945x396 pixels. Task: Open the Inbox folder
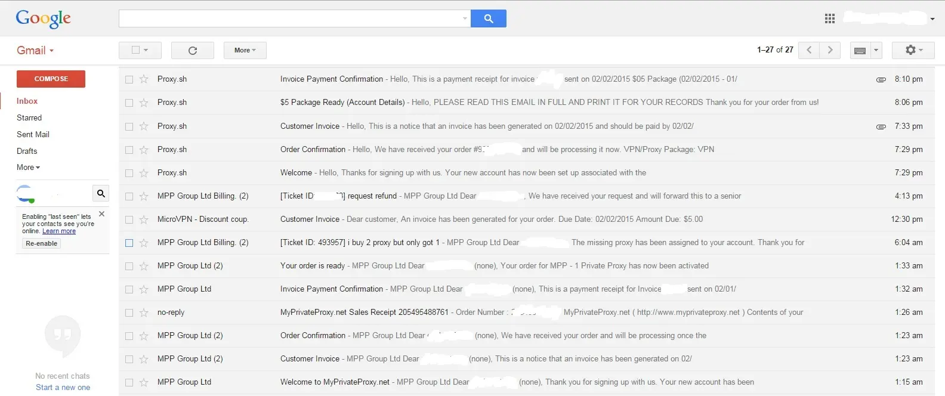click(27, 101)
